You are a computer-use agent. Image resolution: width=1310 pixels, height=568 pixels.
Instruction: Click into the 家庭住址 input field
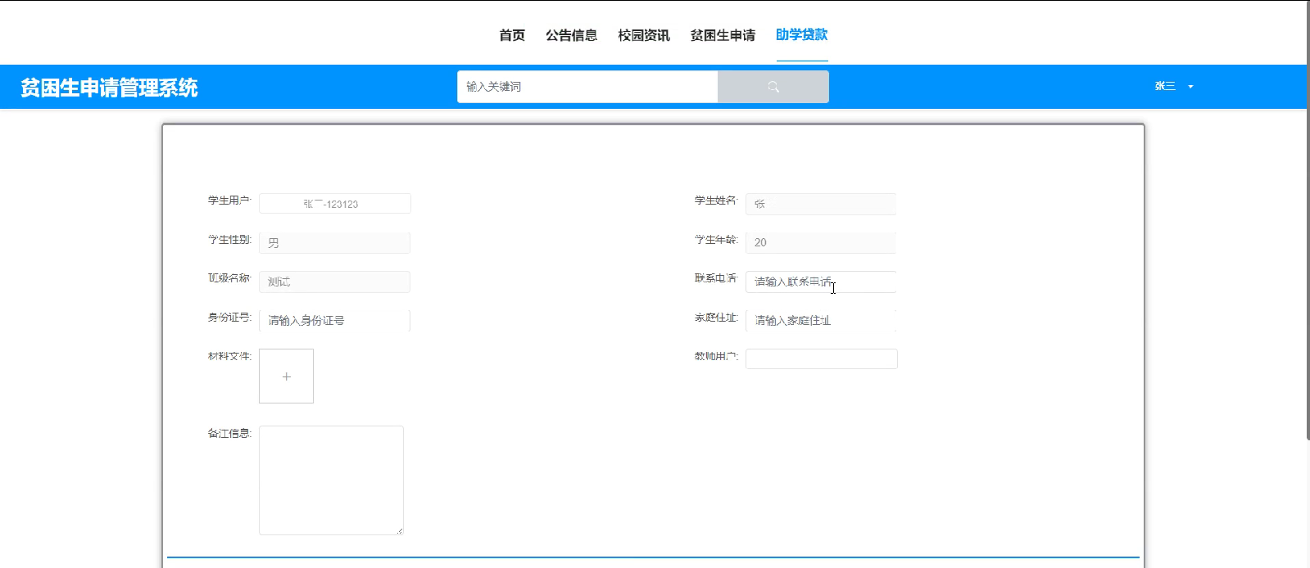pos(820,321)
